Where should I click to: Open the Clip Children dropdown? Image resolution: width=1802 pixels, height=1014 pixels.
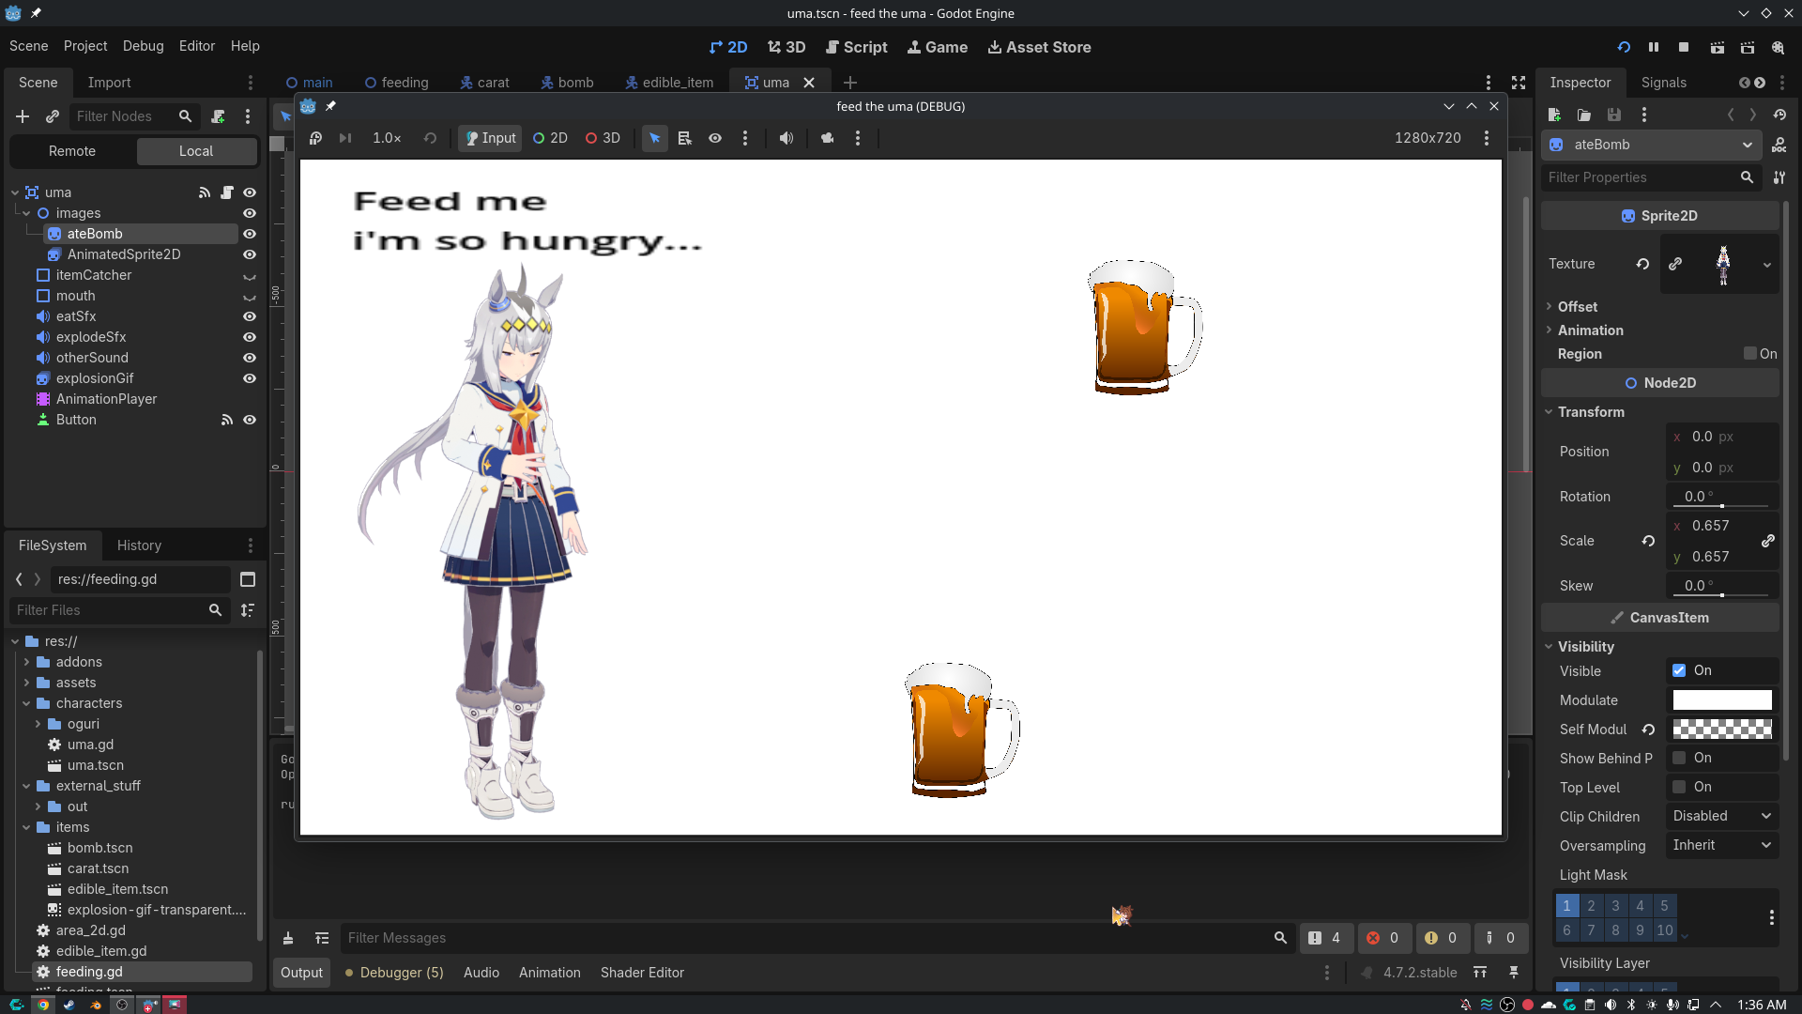coord(1722,816)
